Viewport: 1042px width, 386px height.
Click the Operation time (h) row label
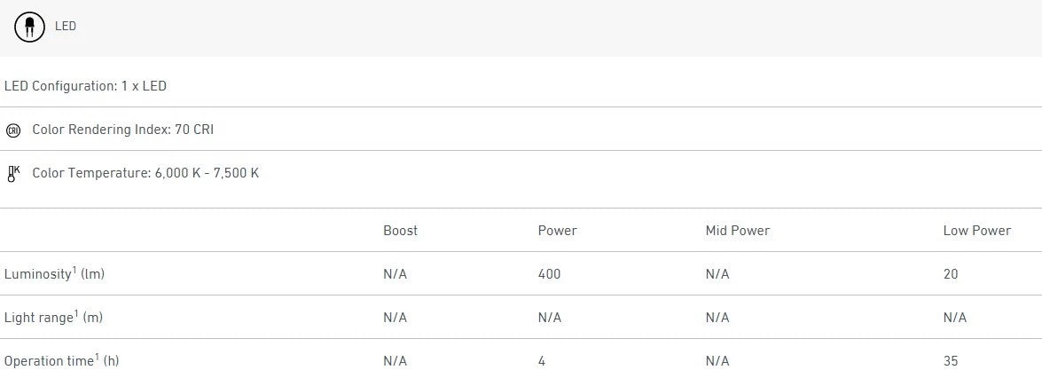click(61, 361)
